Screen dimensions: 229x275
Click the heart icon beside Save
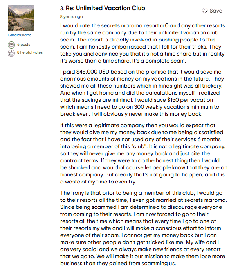click(x=204, y=11)
